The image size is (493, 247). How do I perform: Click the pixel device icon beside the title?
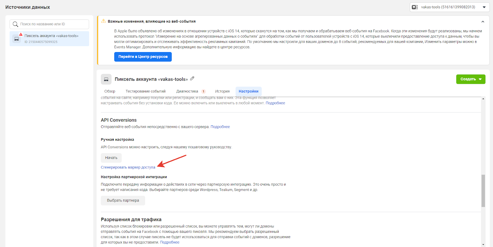point(106,79)
